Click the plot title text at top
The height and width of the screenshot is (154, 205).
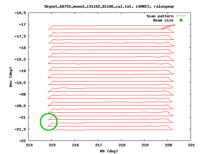(x=109, y=6)
